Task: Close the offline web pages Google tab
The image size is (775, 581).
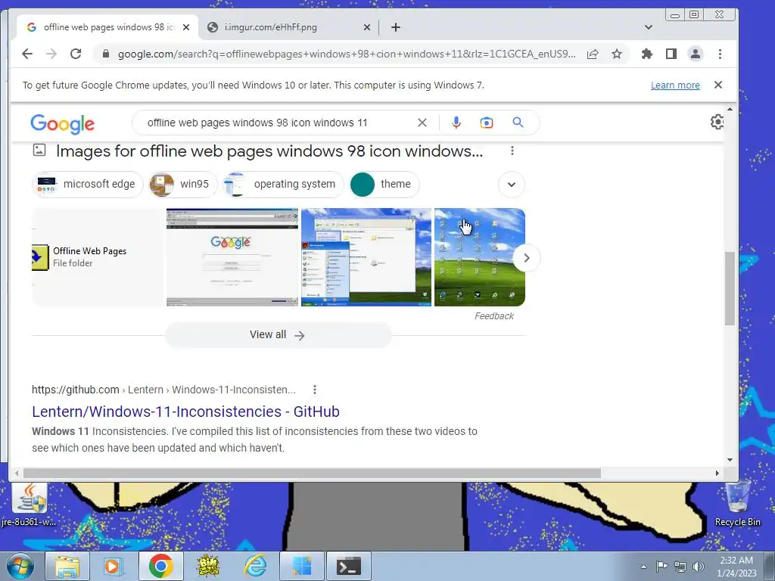Action: [186, 27]
